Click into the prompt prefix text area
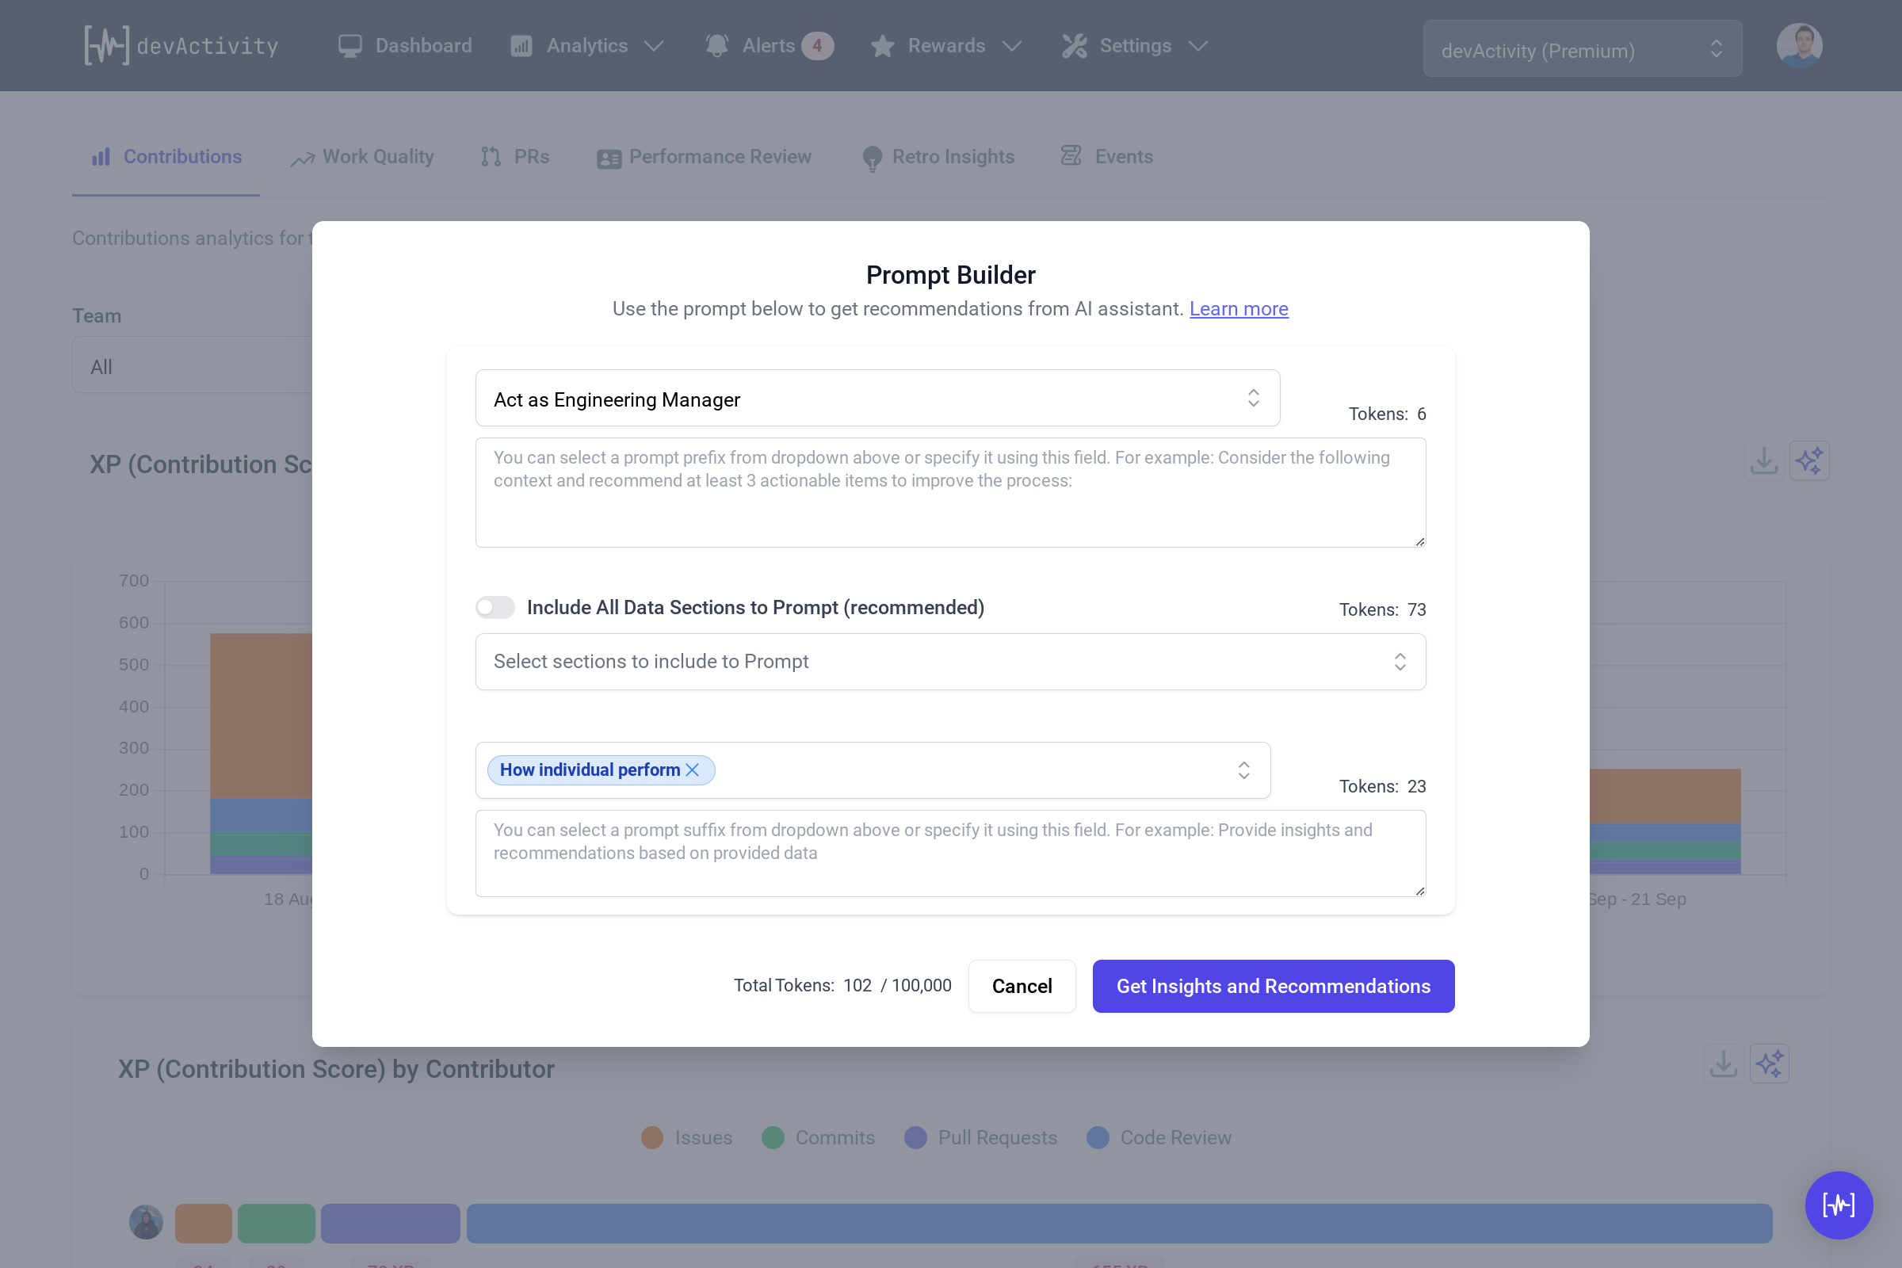 click(x=950, y=492)
